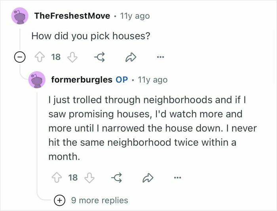Upvote TheFreshestMove's comment

(39, 57)
